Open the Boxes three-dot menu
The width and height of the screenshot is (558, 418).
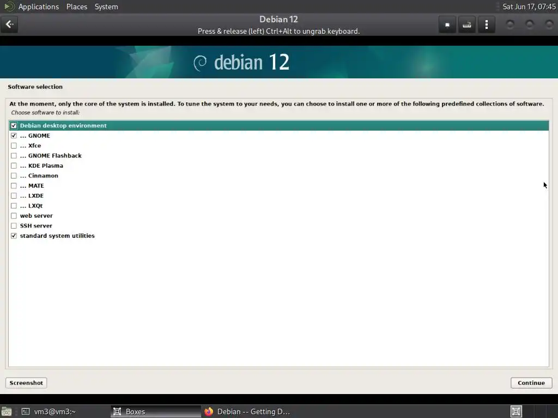487,24
